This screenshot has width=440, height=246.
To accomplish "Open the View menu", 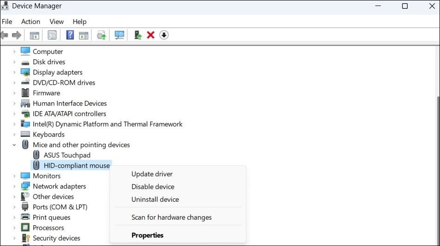I will tap(56, 22).
